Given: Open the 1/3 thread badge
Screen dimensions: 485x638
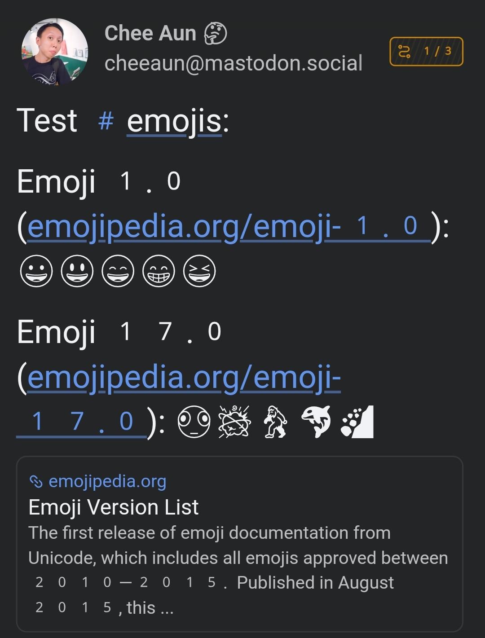Looking at the screenshot, I should pos(426,52).
